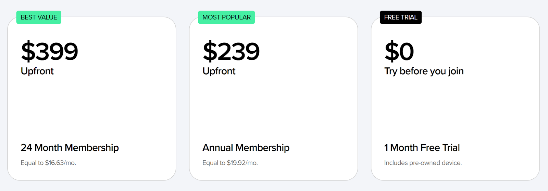Screen dimensions: 548x191
Task: Click the 'Annual Membership' title
Action: 246,148
